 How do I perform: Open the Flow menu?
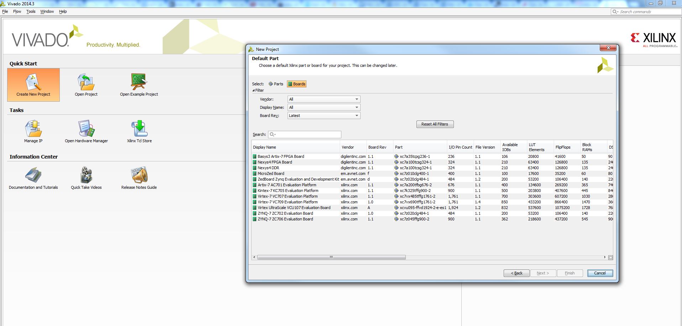[x=17, y=11]
